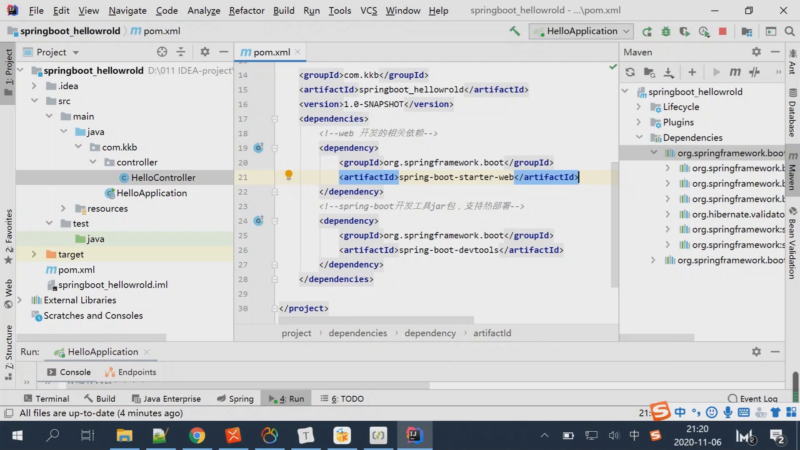800x450 pixels.
Task: Expand the resources folder
Action: [63, 208]
